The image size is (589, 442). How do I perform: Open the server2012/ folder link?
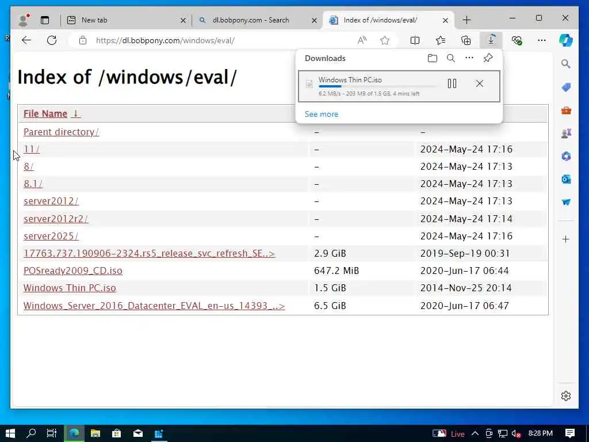pos(51,201)
